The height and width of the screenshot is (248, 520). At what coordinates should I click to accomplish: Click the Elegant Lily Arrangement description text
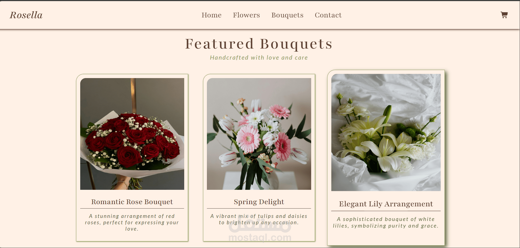[386, 222]
